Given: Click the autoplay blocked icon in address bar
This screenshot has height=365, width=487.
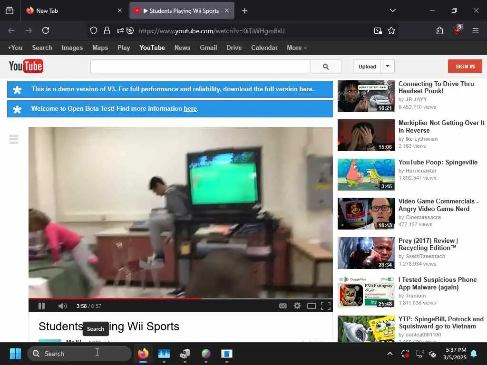Looking at the screenshot, I should pyautogui.click(x=130, y=30).
